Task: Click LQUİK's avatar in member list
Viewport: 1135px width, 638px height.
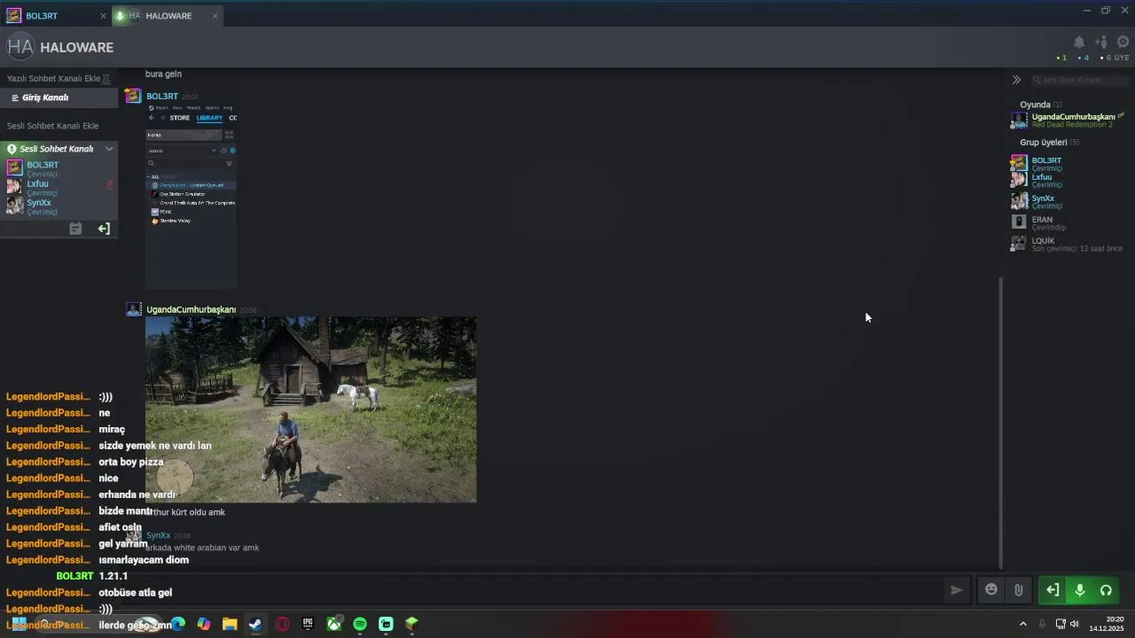Action: (x=1019, y=244)
